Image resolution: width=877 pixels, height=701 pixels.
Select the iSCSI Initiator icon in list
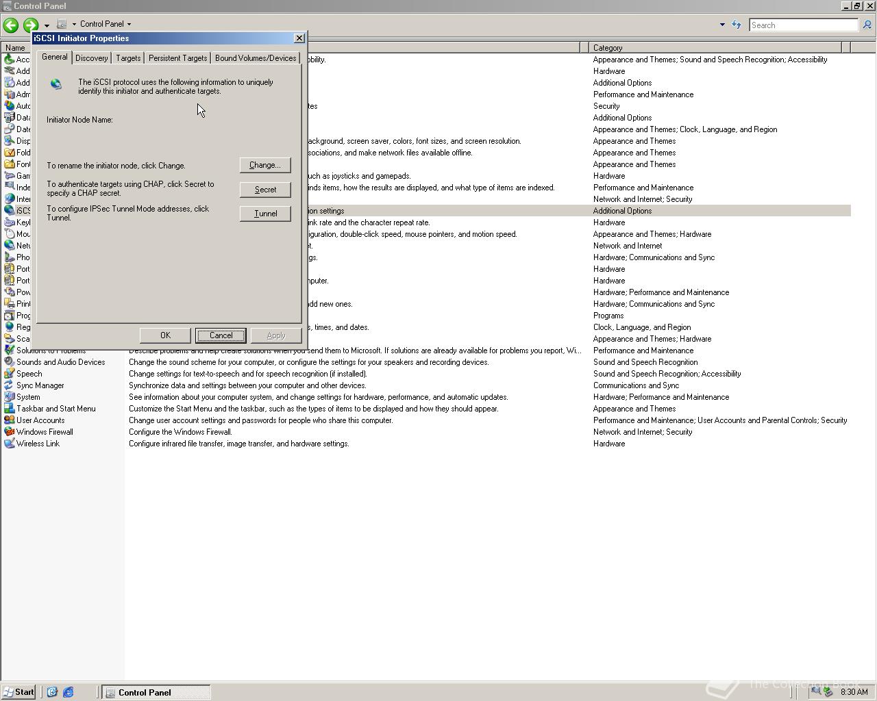coord(9,211)
